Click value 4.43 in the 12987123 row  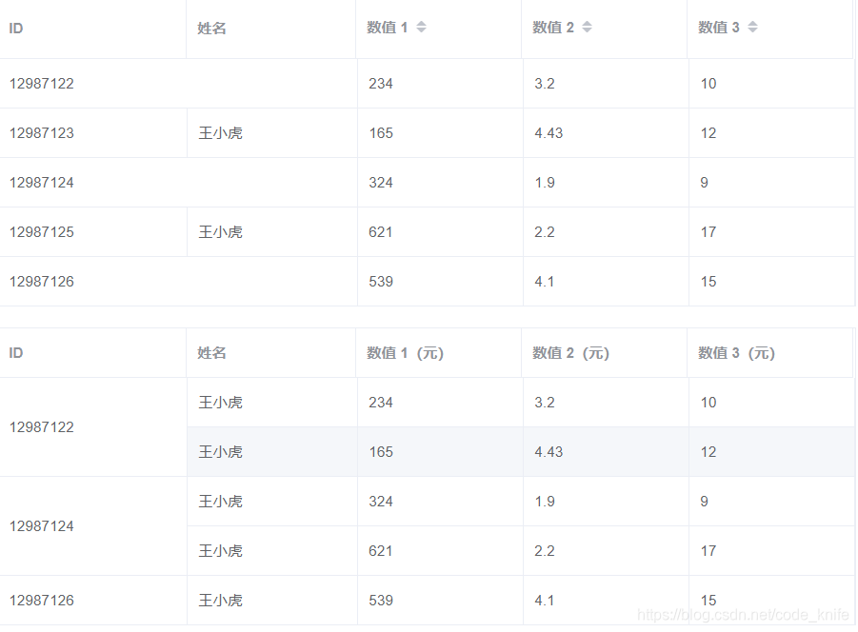549,133
